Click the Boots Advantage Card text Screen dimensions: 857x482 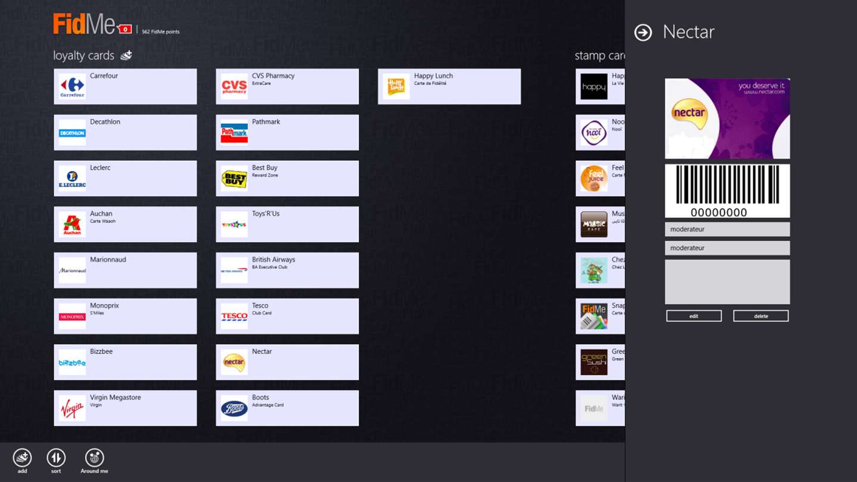268,400
